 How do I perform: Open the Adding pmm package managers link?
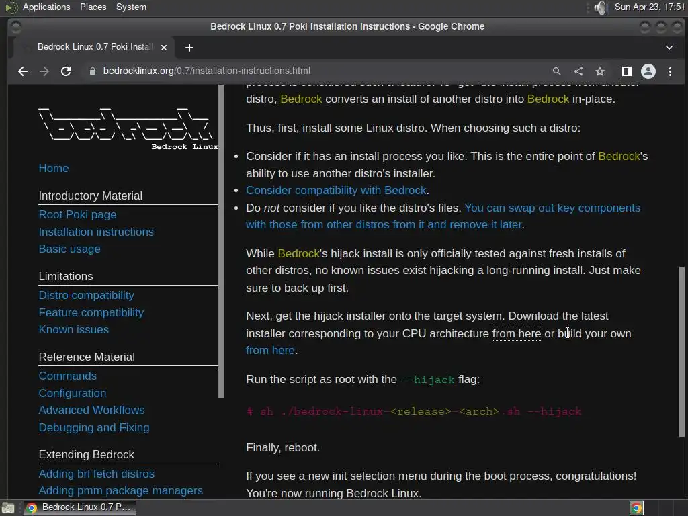tap(121, 490)
